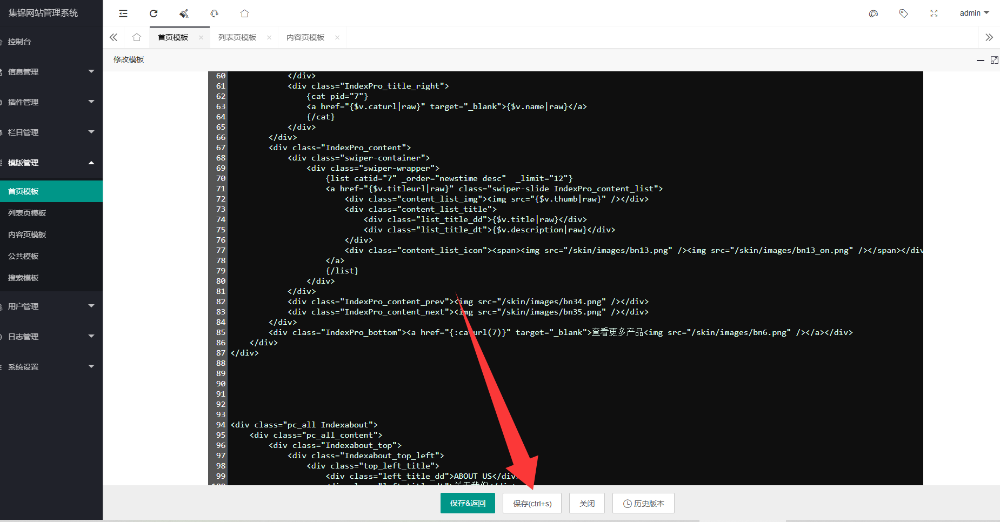
Task: Minimize the 修改模板 panel
Action: click(x=981, y=60)
